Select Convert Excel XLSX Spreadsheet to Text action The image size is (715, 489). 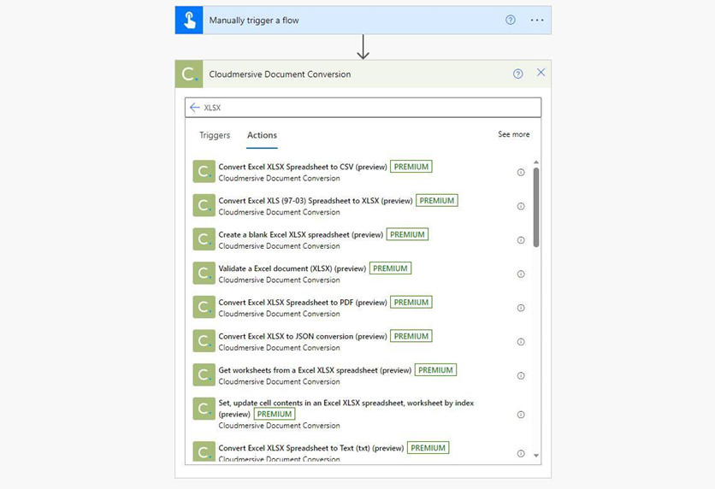(x=358, y=451)
